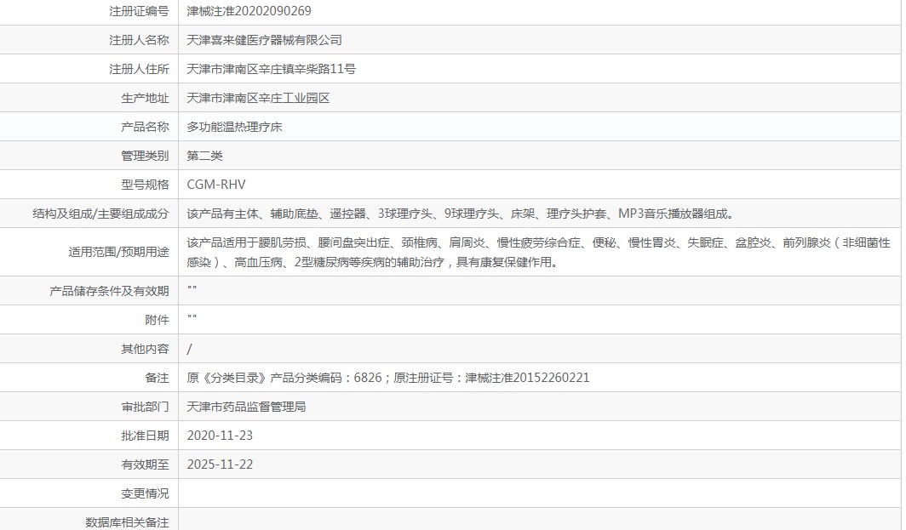Click the 管理类别 label
This screenshot has height=530, width=906.
[145, 156]
